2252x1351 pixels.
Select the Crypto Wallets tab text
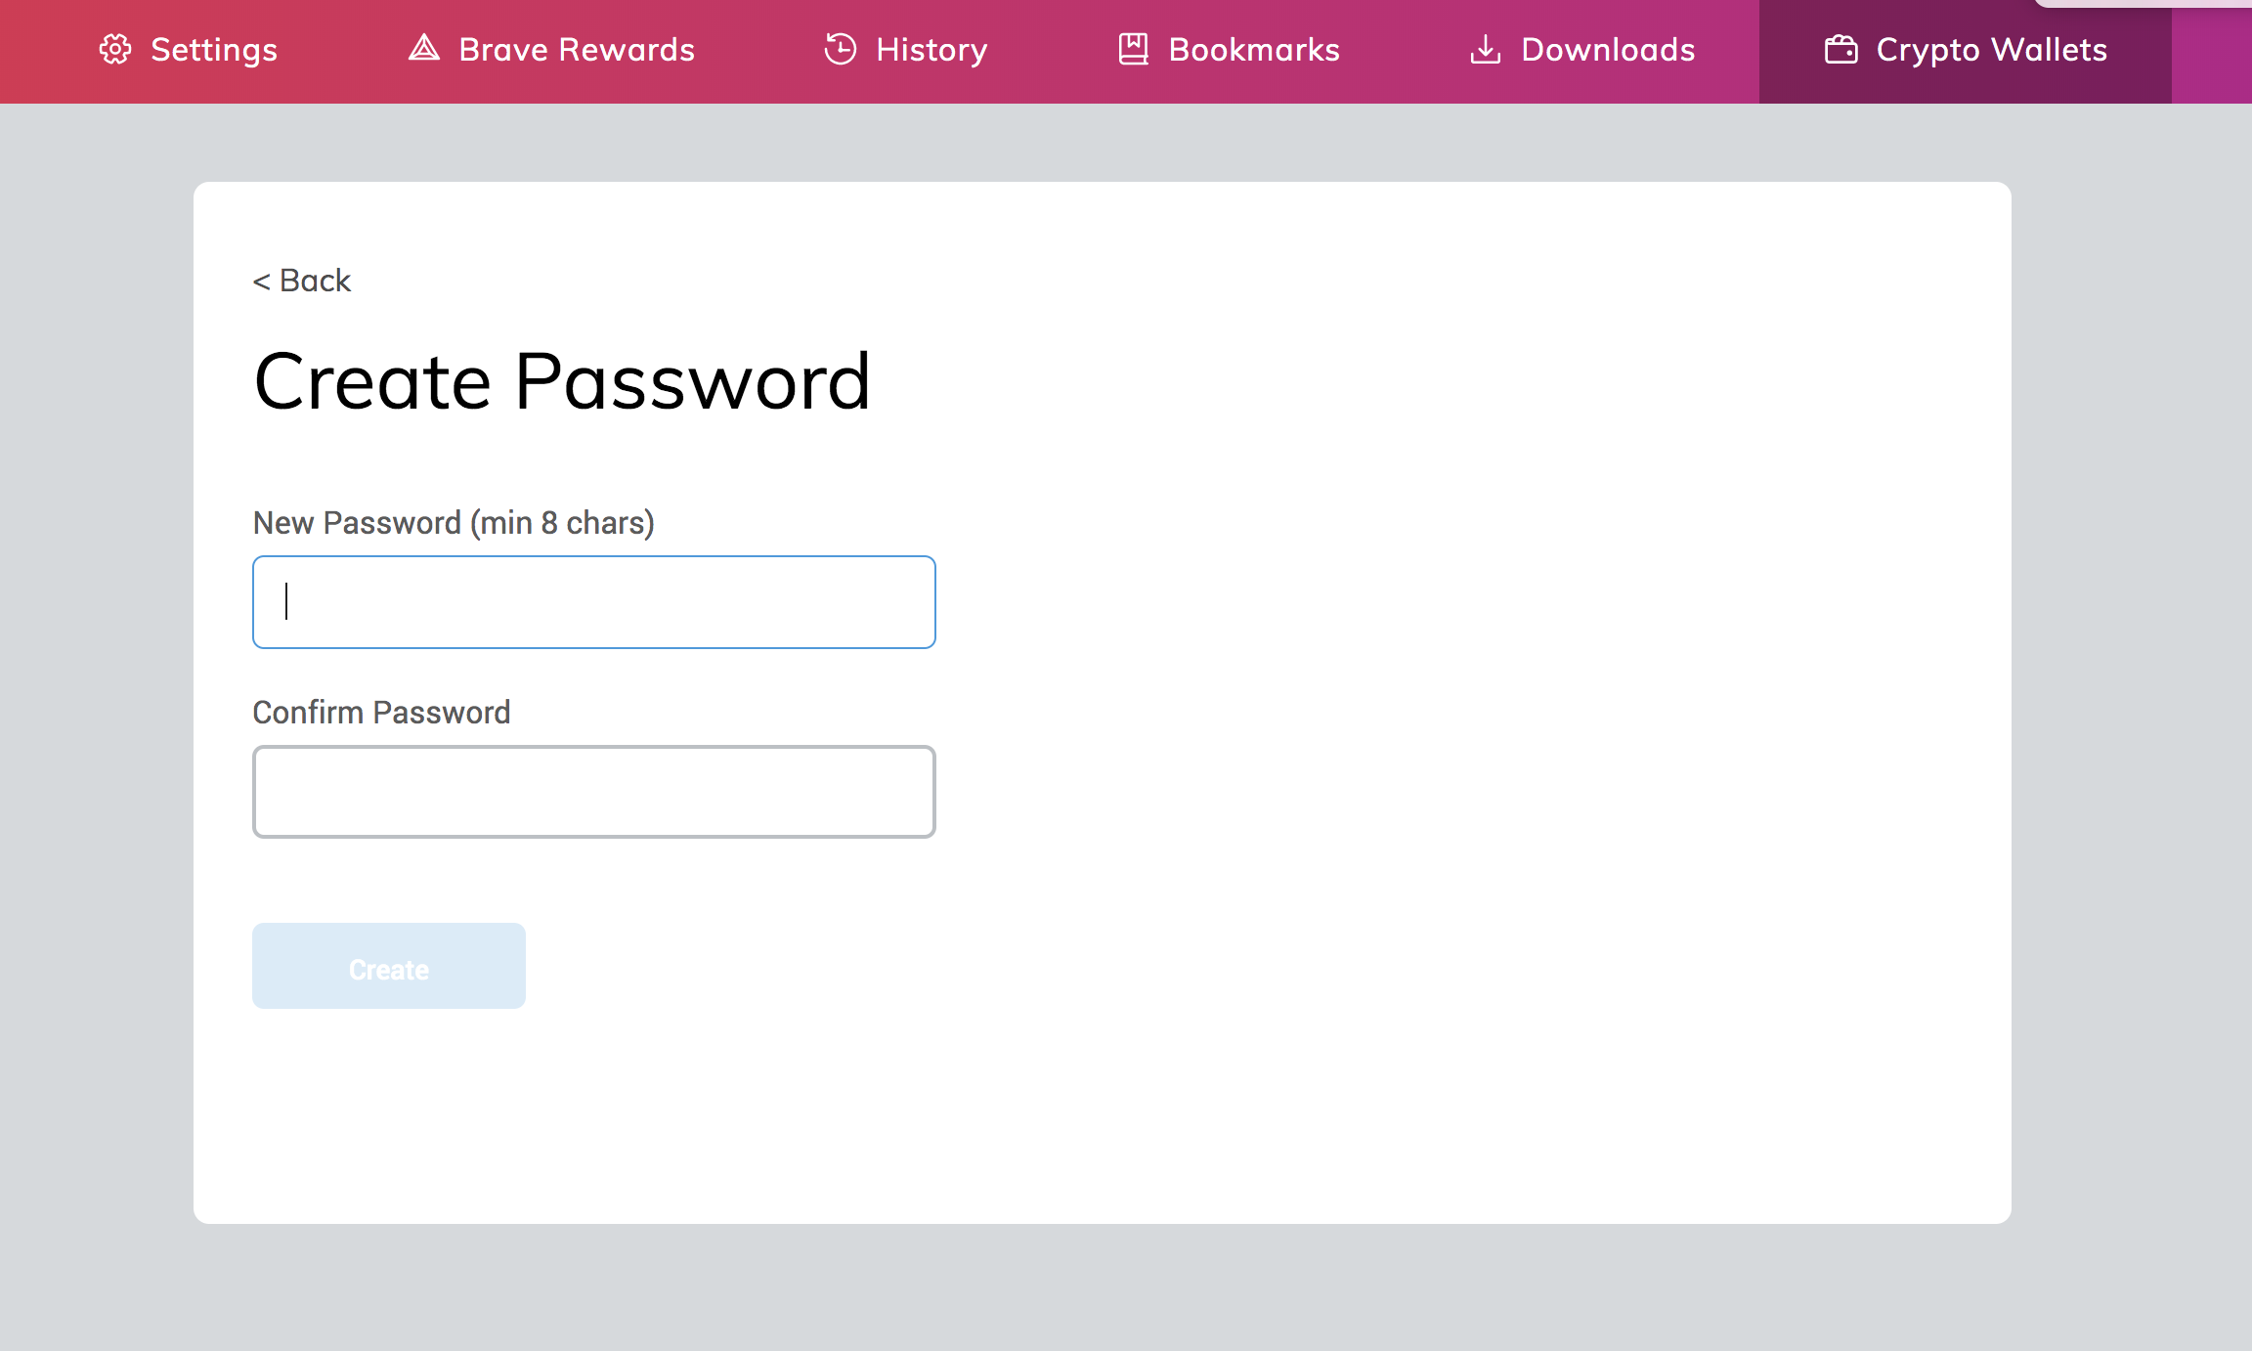(x=1991, y=50)
